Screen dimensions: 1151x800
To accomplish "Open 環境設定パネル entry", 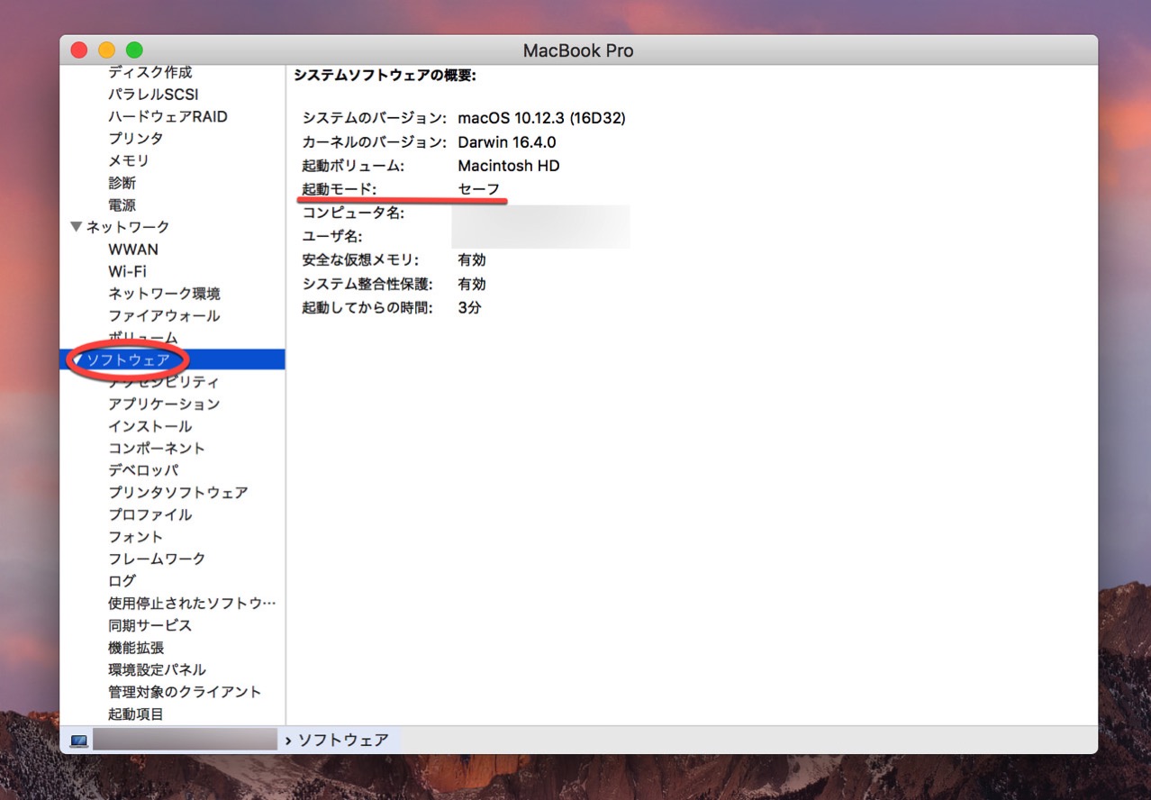I will point(157,669).
